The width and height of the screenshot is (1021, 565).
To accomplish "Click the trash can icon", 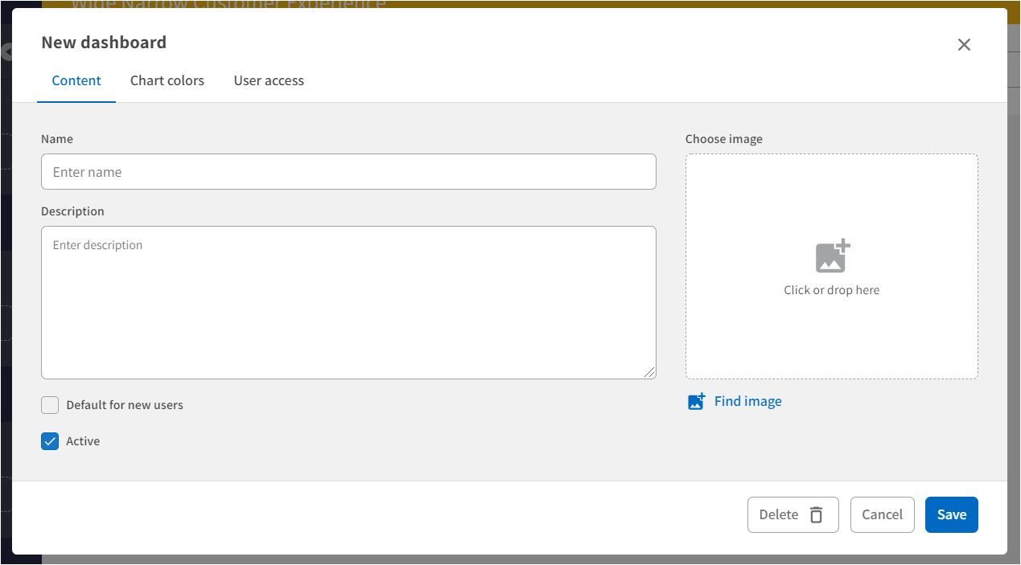I will pyautogui.click(x=816, y=515).
